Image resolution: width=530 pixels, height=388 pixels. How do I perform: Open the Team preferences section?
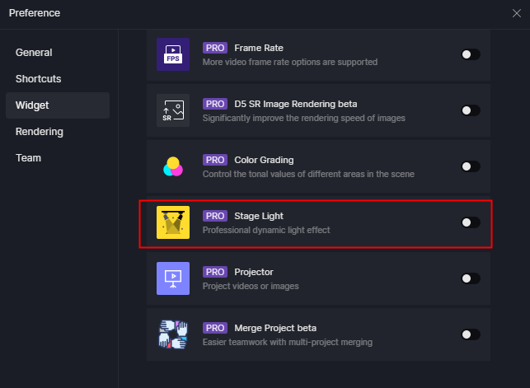(x=28, y=158)
